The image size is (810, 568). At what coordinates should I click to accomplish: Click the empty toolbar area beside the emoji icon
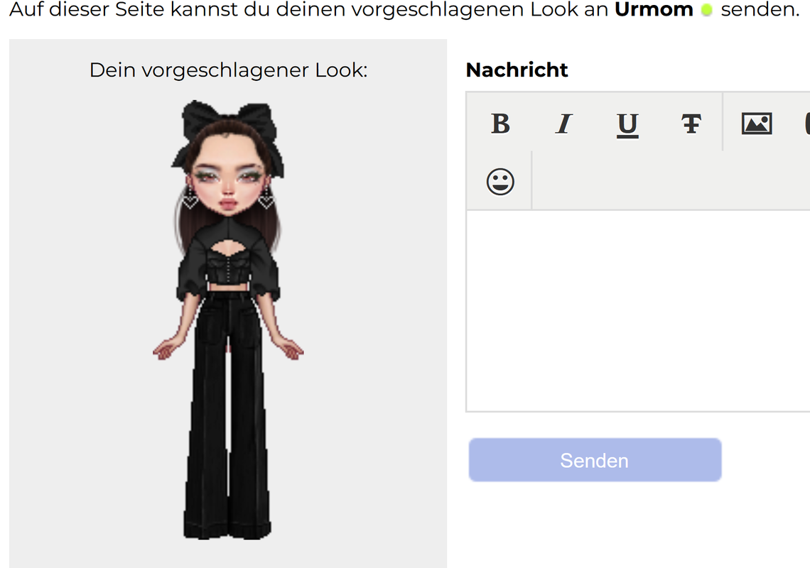pyautogui.click(x=671, y=181)
